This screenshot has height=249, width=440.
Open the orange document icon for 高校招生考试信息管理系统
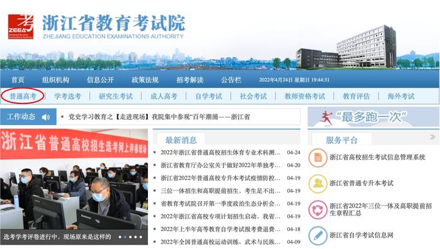point(317,158)
